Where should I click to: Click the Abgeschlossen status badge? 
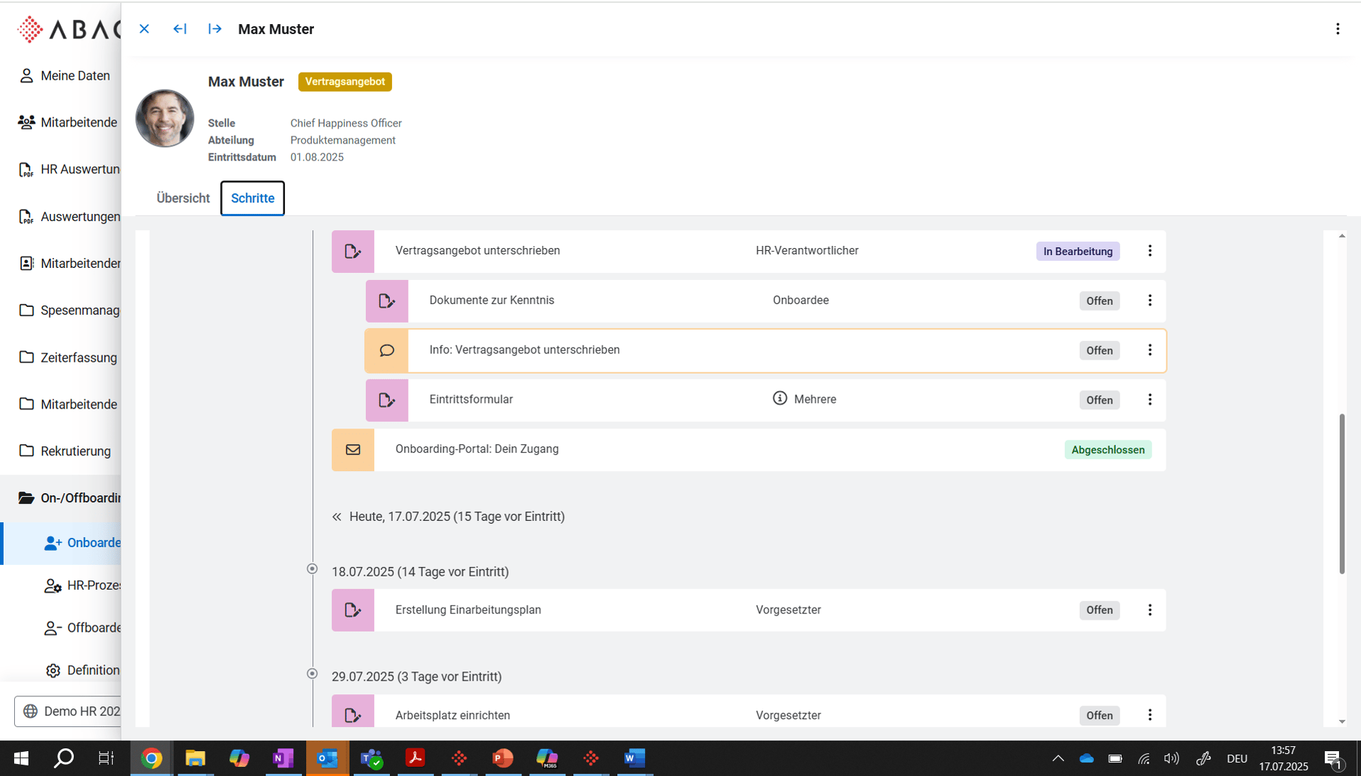tap(1107, 450)
